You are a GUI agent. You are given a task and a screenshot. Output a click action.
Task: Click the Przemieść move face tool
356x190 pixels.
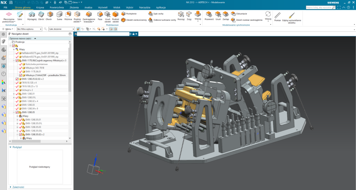click(209, 16)
